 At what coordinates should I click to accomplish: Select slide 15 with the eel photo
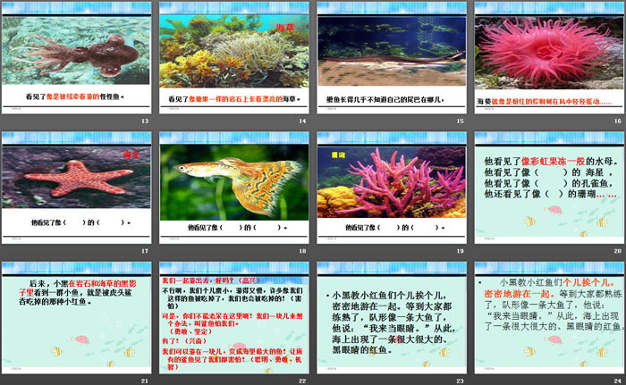coord(392,58)
